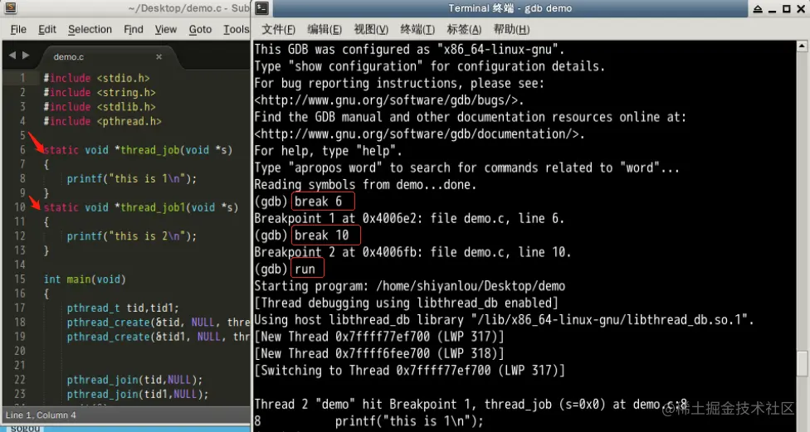810x432 pixels.
Task: Click '[Switching to Thread' output line
Action: (x=410, y=371)
